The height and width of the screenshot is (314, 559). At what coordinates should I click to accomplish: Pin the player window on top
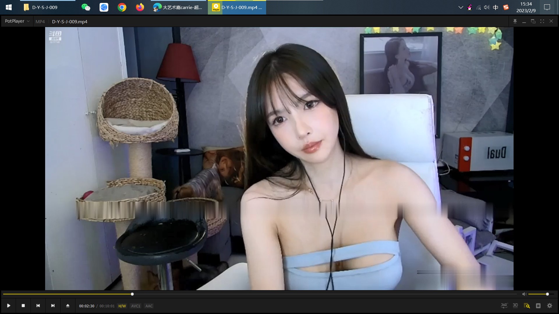[x=515, y=21]
